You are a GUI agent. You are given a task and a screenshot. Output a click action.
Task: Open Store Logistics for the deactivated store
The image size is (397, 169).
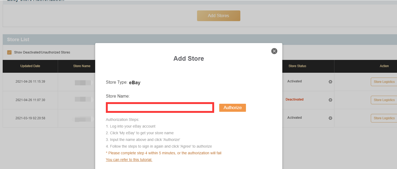pyautogui.click(x=384, y=100)
